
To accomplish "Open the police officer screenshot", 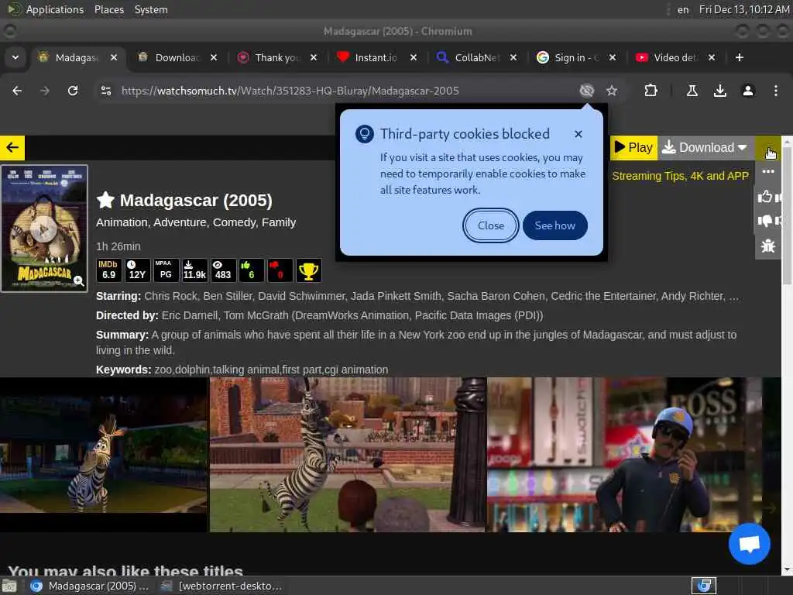I will tap(624, 454).
